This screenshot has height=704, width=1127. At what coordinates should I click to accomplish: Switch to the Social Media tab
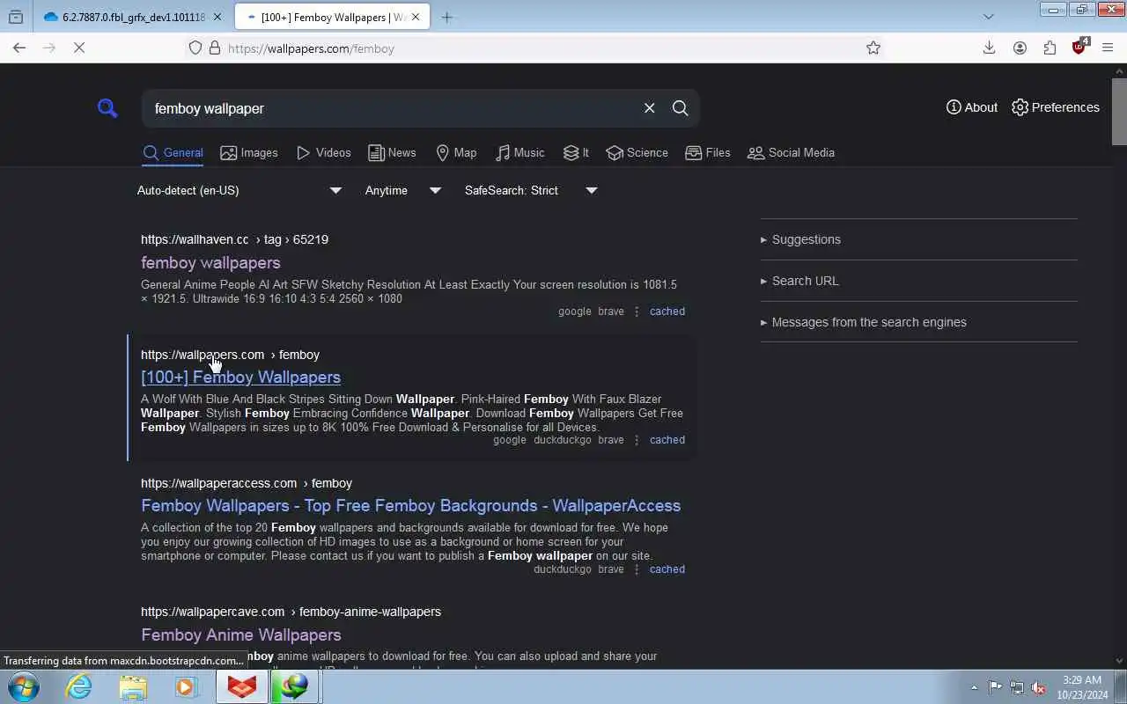tap(791, 152)
